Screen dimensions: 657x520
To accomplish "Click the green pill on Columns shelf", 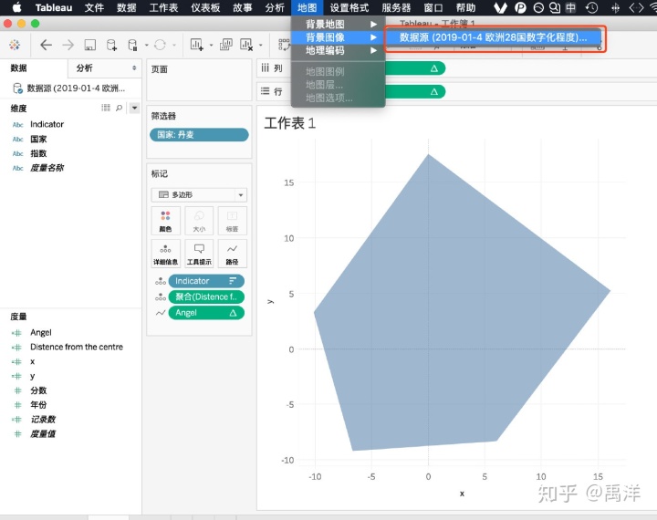I will (x=415, y=68).
